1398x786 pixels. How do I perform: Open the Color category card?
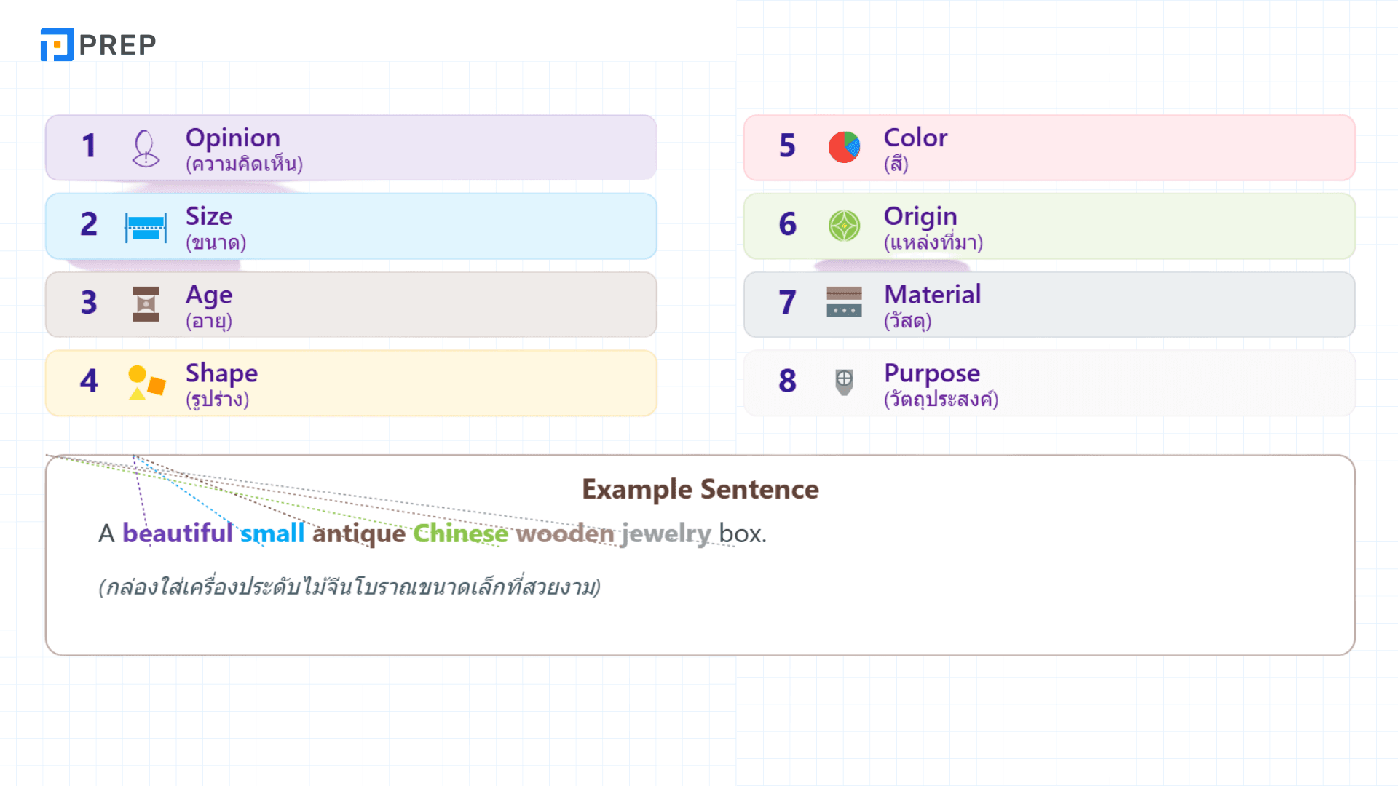tap(1049, 148)
